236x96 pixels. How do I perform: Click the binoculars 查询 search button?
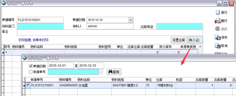[x=114, y=72]
